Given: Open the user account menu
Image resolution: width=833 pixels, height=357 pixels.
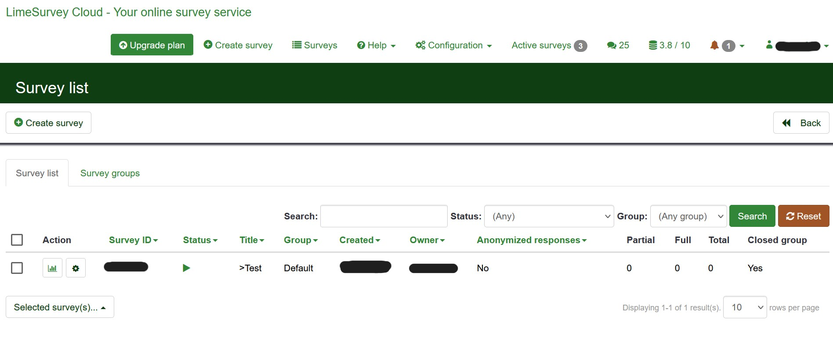Looking at the screenshot, I should tap(797, 45).
